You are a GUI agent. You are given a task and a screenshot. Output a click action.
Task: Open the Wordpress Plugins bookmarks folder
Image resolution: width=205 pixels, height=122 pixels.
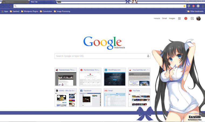(x=30, y=12)
